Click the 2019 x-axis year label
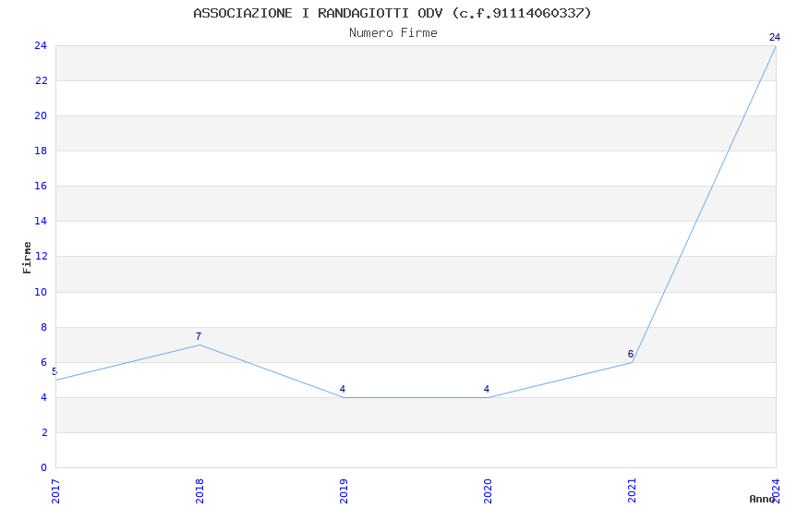Viewport: 785px width, 508px height. [344, 491]
